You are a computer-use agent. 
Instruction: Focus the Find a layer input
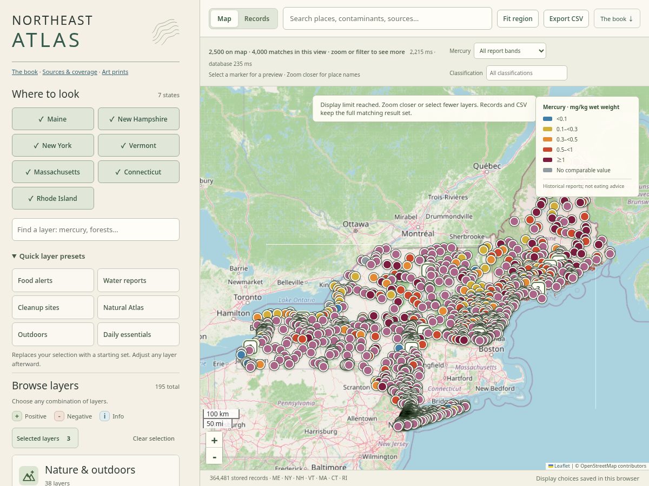[x=96, y=230]
